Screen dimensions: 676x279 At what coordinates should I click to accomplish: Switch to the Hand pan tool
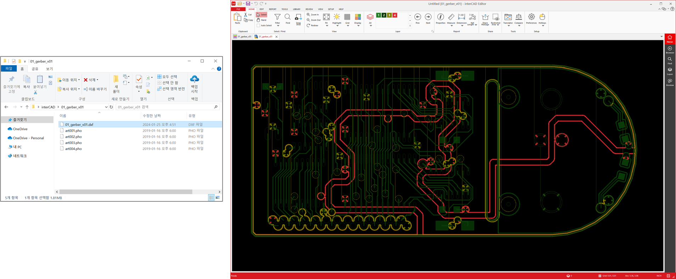262,20
